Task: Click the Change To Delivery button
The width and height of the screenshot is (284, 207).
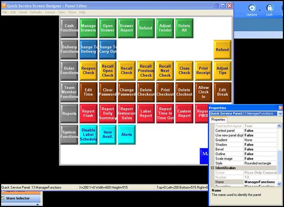Action: tap(88, 49)
